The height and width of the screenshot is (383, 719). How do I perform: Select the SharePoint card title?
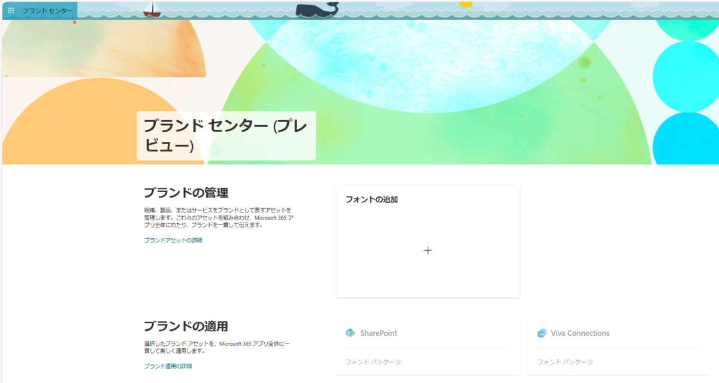pos(379,333)
